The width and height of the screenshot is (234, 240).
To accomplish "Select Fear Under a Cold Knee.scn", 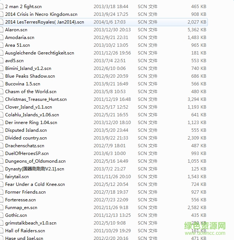I will click(35, 184).
